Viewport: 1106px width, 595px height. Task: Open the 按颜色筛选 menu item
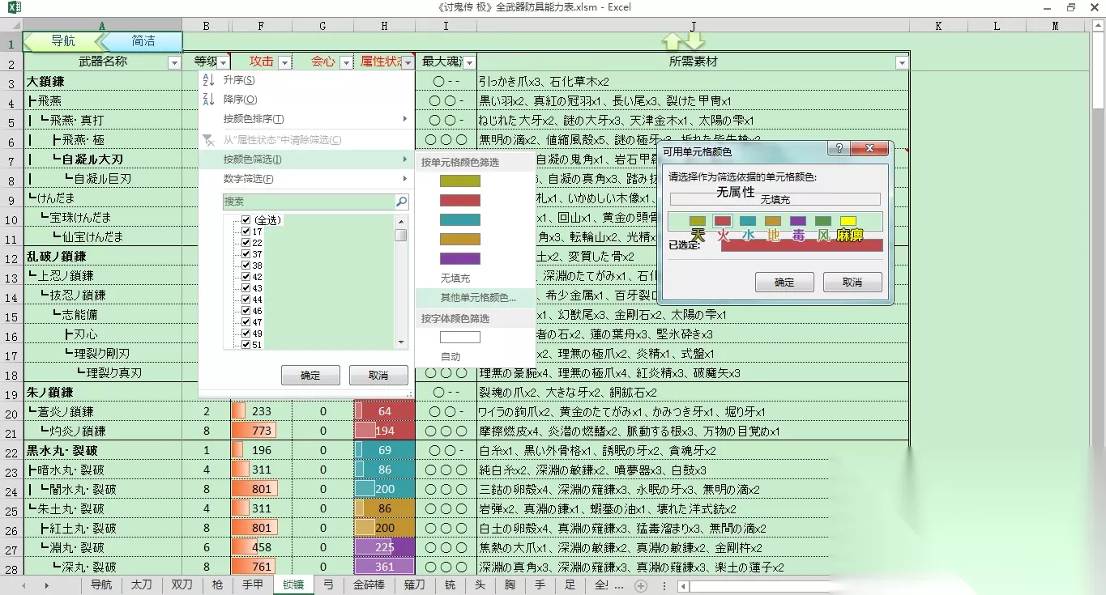(305, 159)
